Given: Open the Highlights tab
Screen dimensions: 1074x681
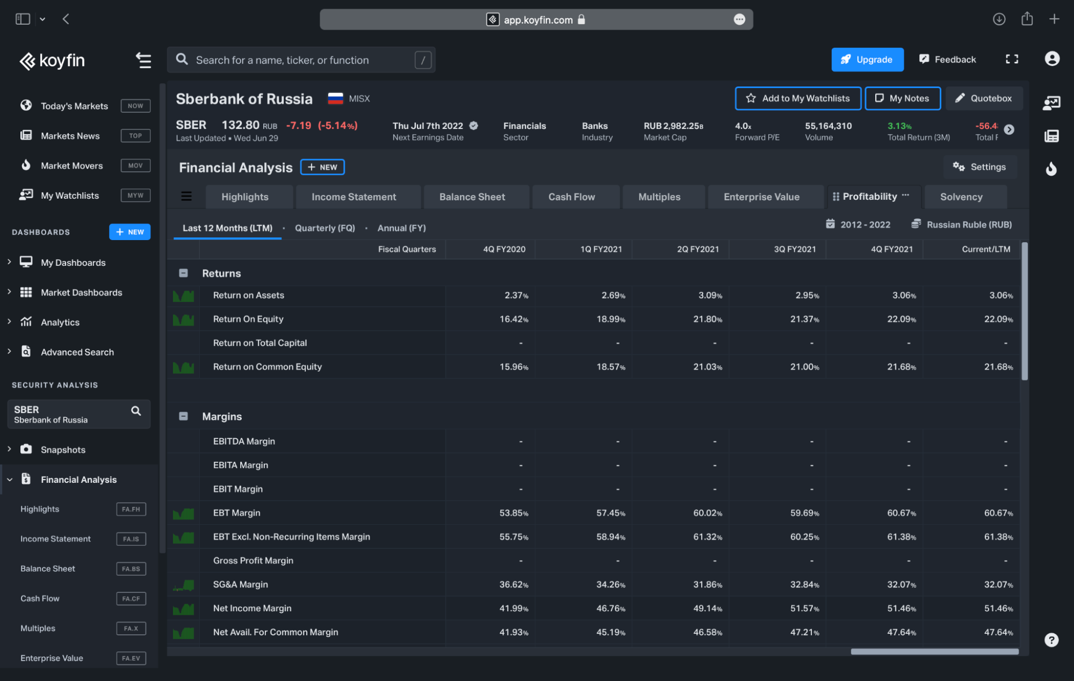Looking at the screenshot, I should click(x=249, y=197).
